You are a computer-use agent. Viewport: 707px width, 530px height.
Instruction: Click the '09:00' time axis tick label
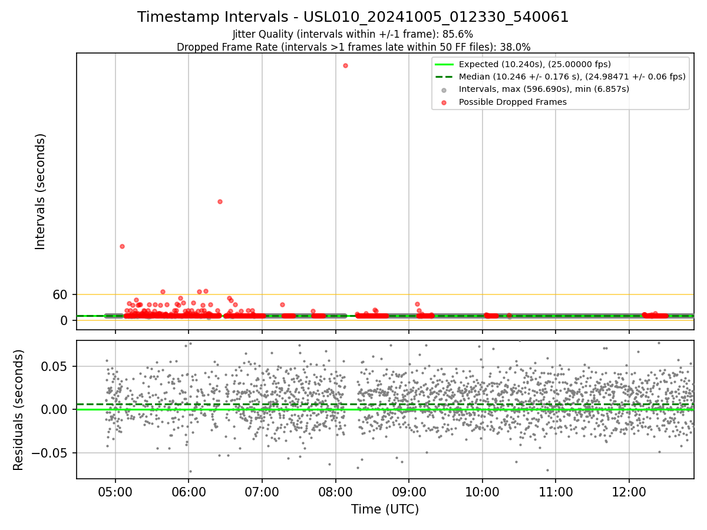click(409, 492)
